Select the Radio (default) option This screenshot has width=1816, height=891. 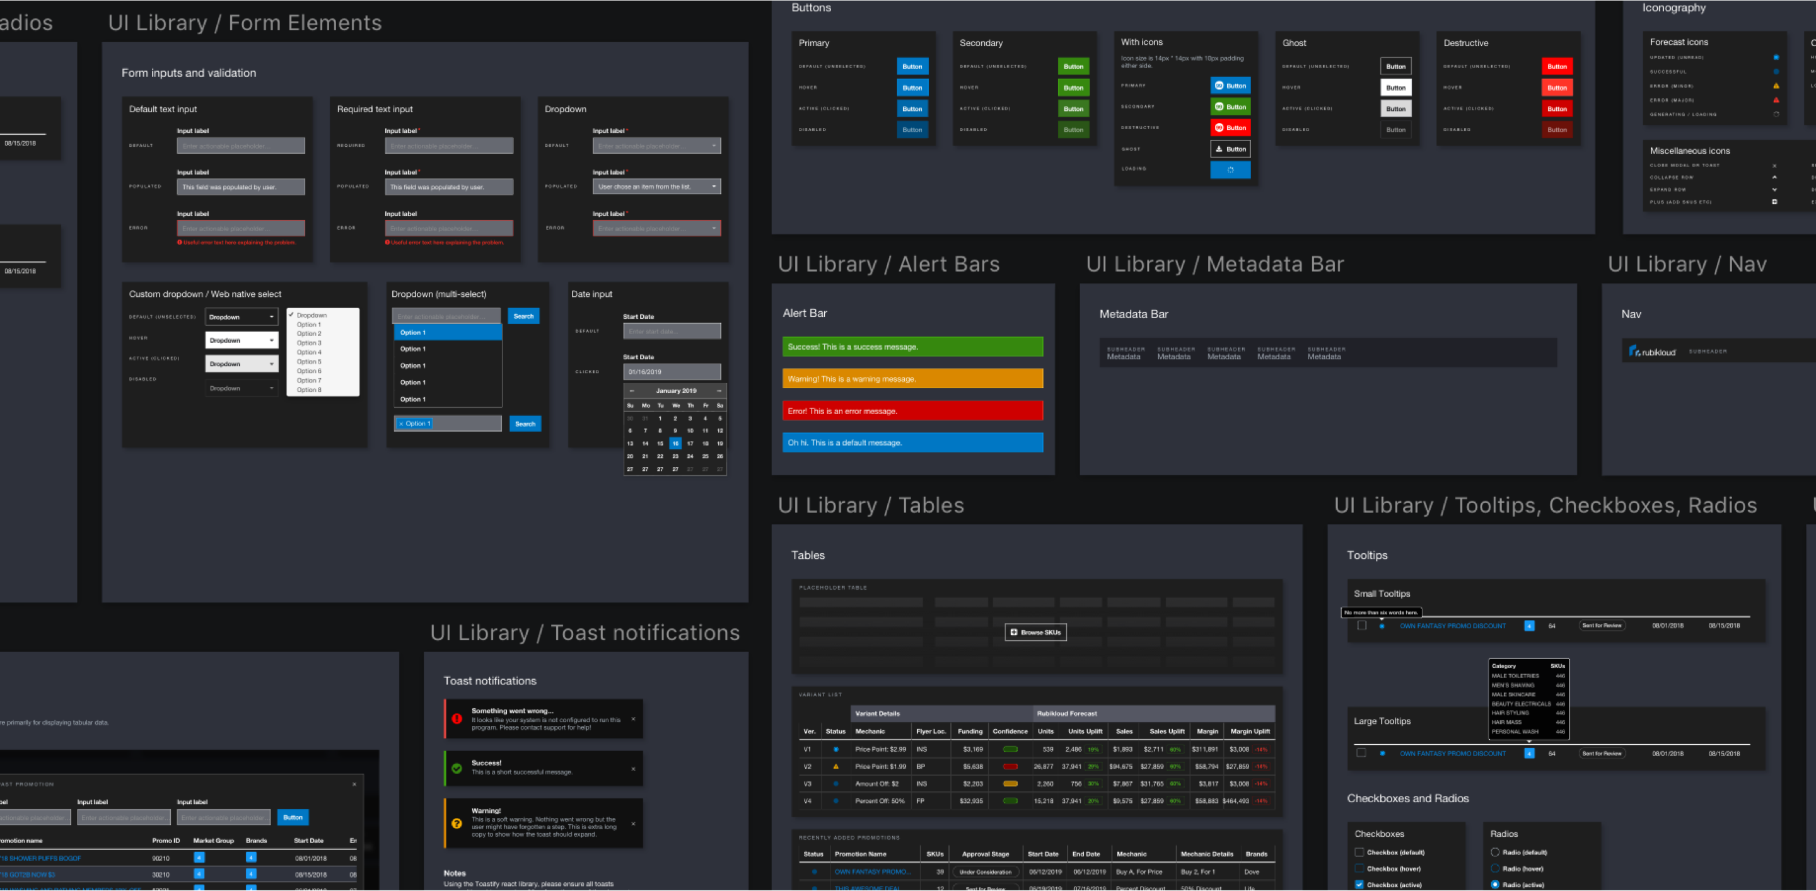point(1494,853)
